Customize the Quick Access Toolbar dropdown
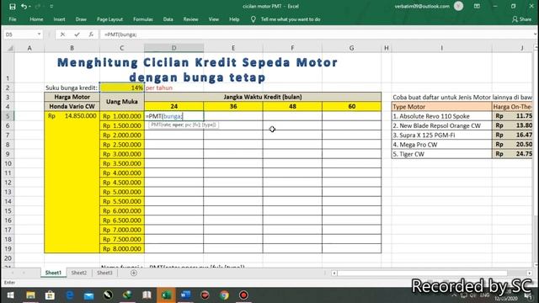The width and height of the screenshot is (539, 303). 51,7
